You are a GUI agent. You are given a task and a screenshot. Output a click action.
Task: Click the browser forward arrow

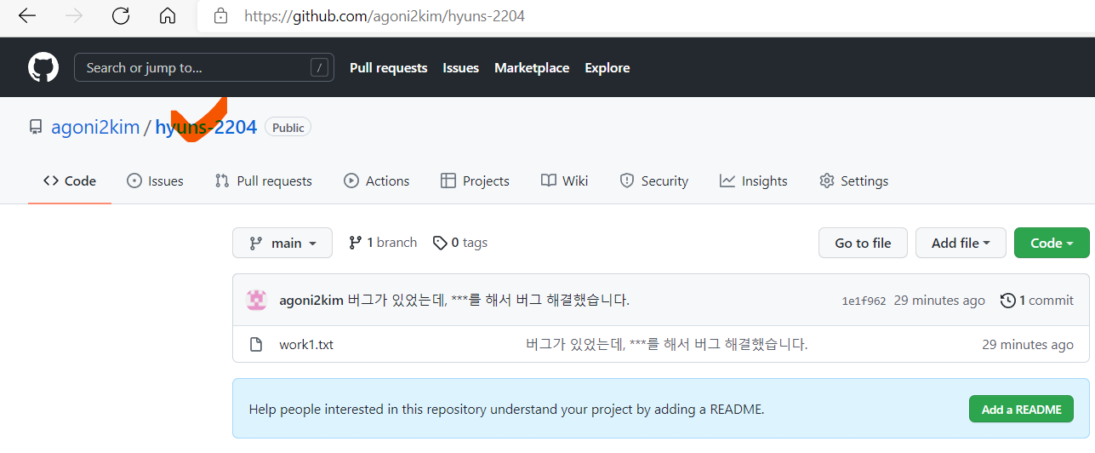click(x=74, y=15)
